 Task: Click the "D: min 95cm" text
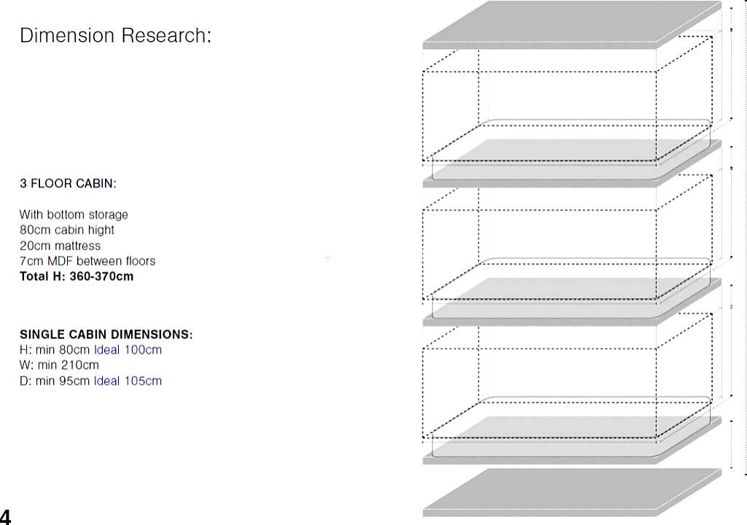click(x=55, y=381)
